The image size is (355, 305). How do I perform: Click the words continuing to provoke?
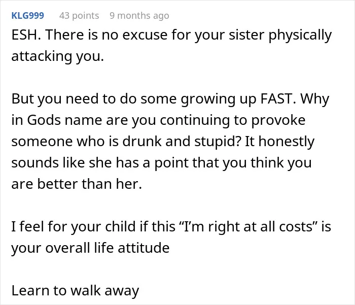coord(233,120)
